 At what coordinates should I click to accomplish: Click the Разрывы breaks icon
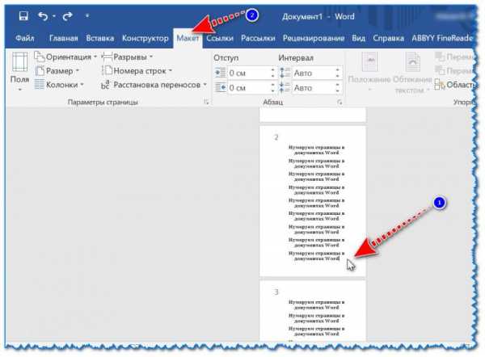[107, 57]
